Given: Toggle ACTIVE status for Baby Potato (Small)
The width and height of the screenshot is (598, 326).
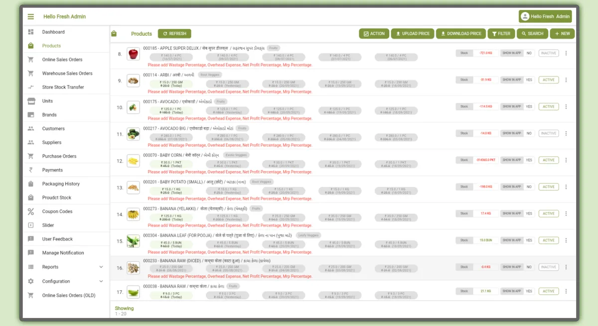Looking at the screenshot, I should click(x=549, y=187).
